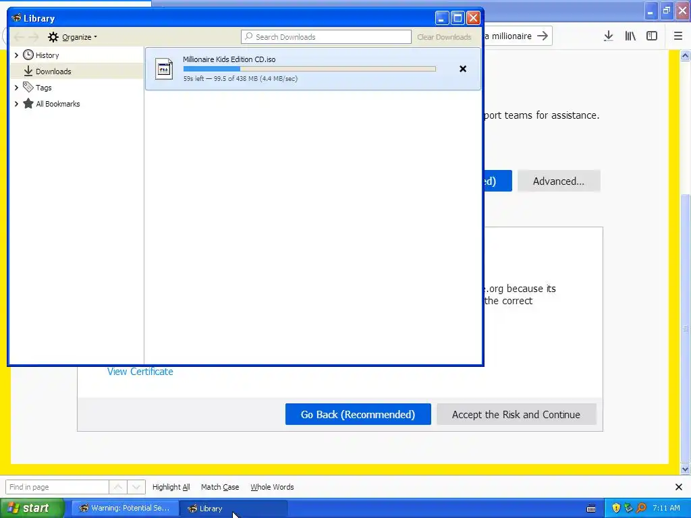The width and height of the screenshot is (691, 518).
Task: Click Accept the Risk and Continue
Action: (516, 415)
